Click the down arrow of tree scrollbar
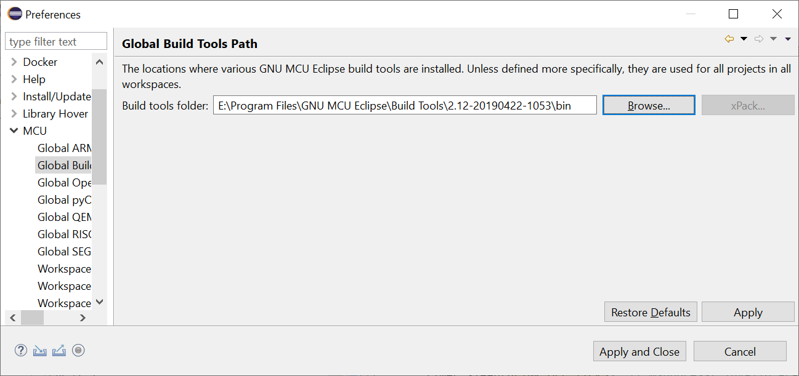 pyautogui.click(x=100, y=302)
